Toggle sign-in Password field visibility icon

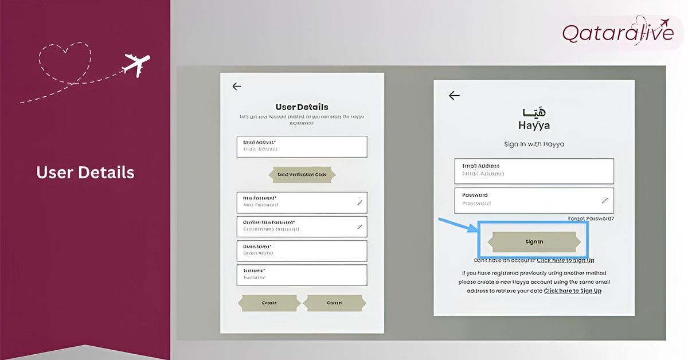604,200
